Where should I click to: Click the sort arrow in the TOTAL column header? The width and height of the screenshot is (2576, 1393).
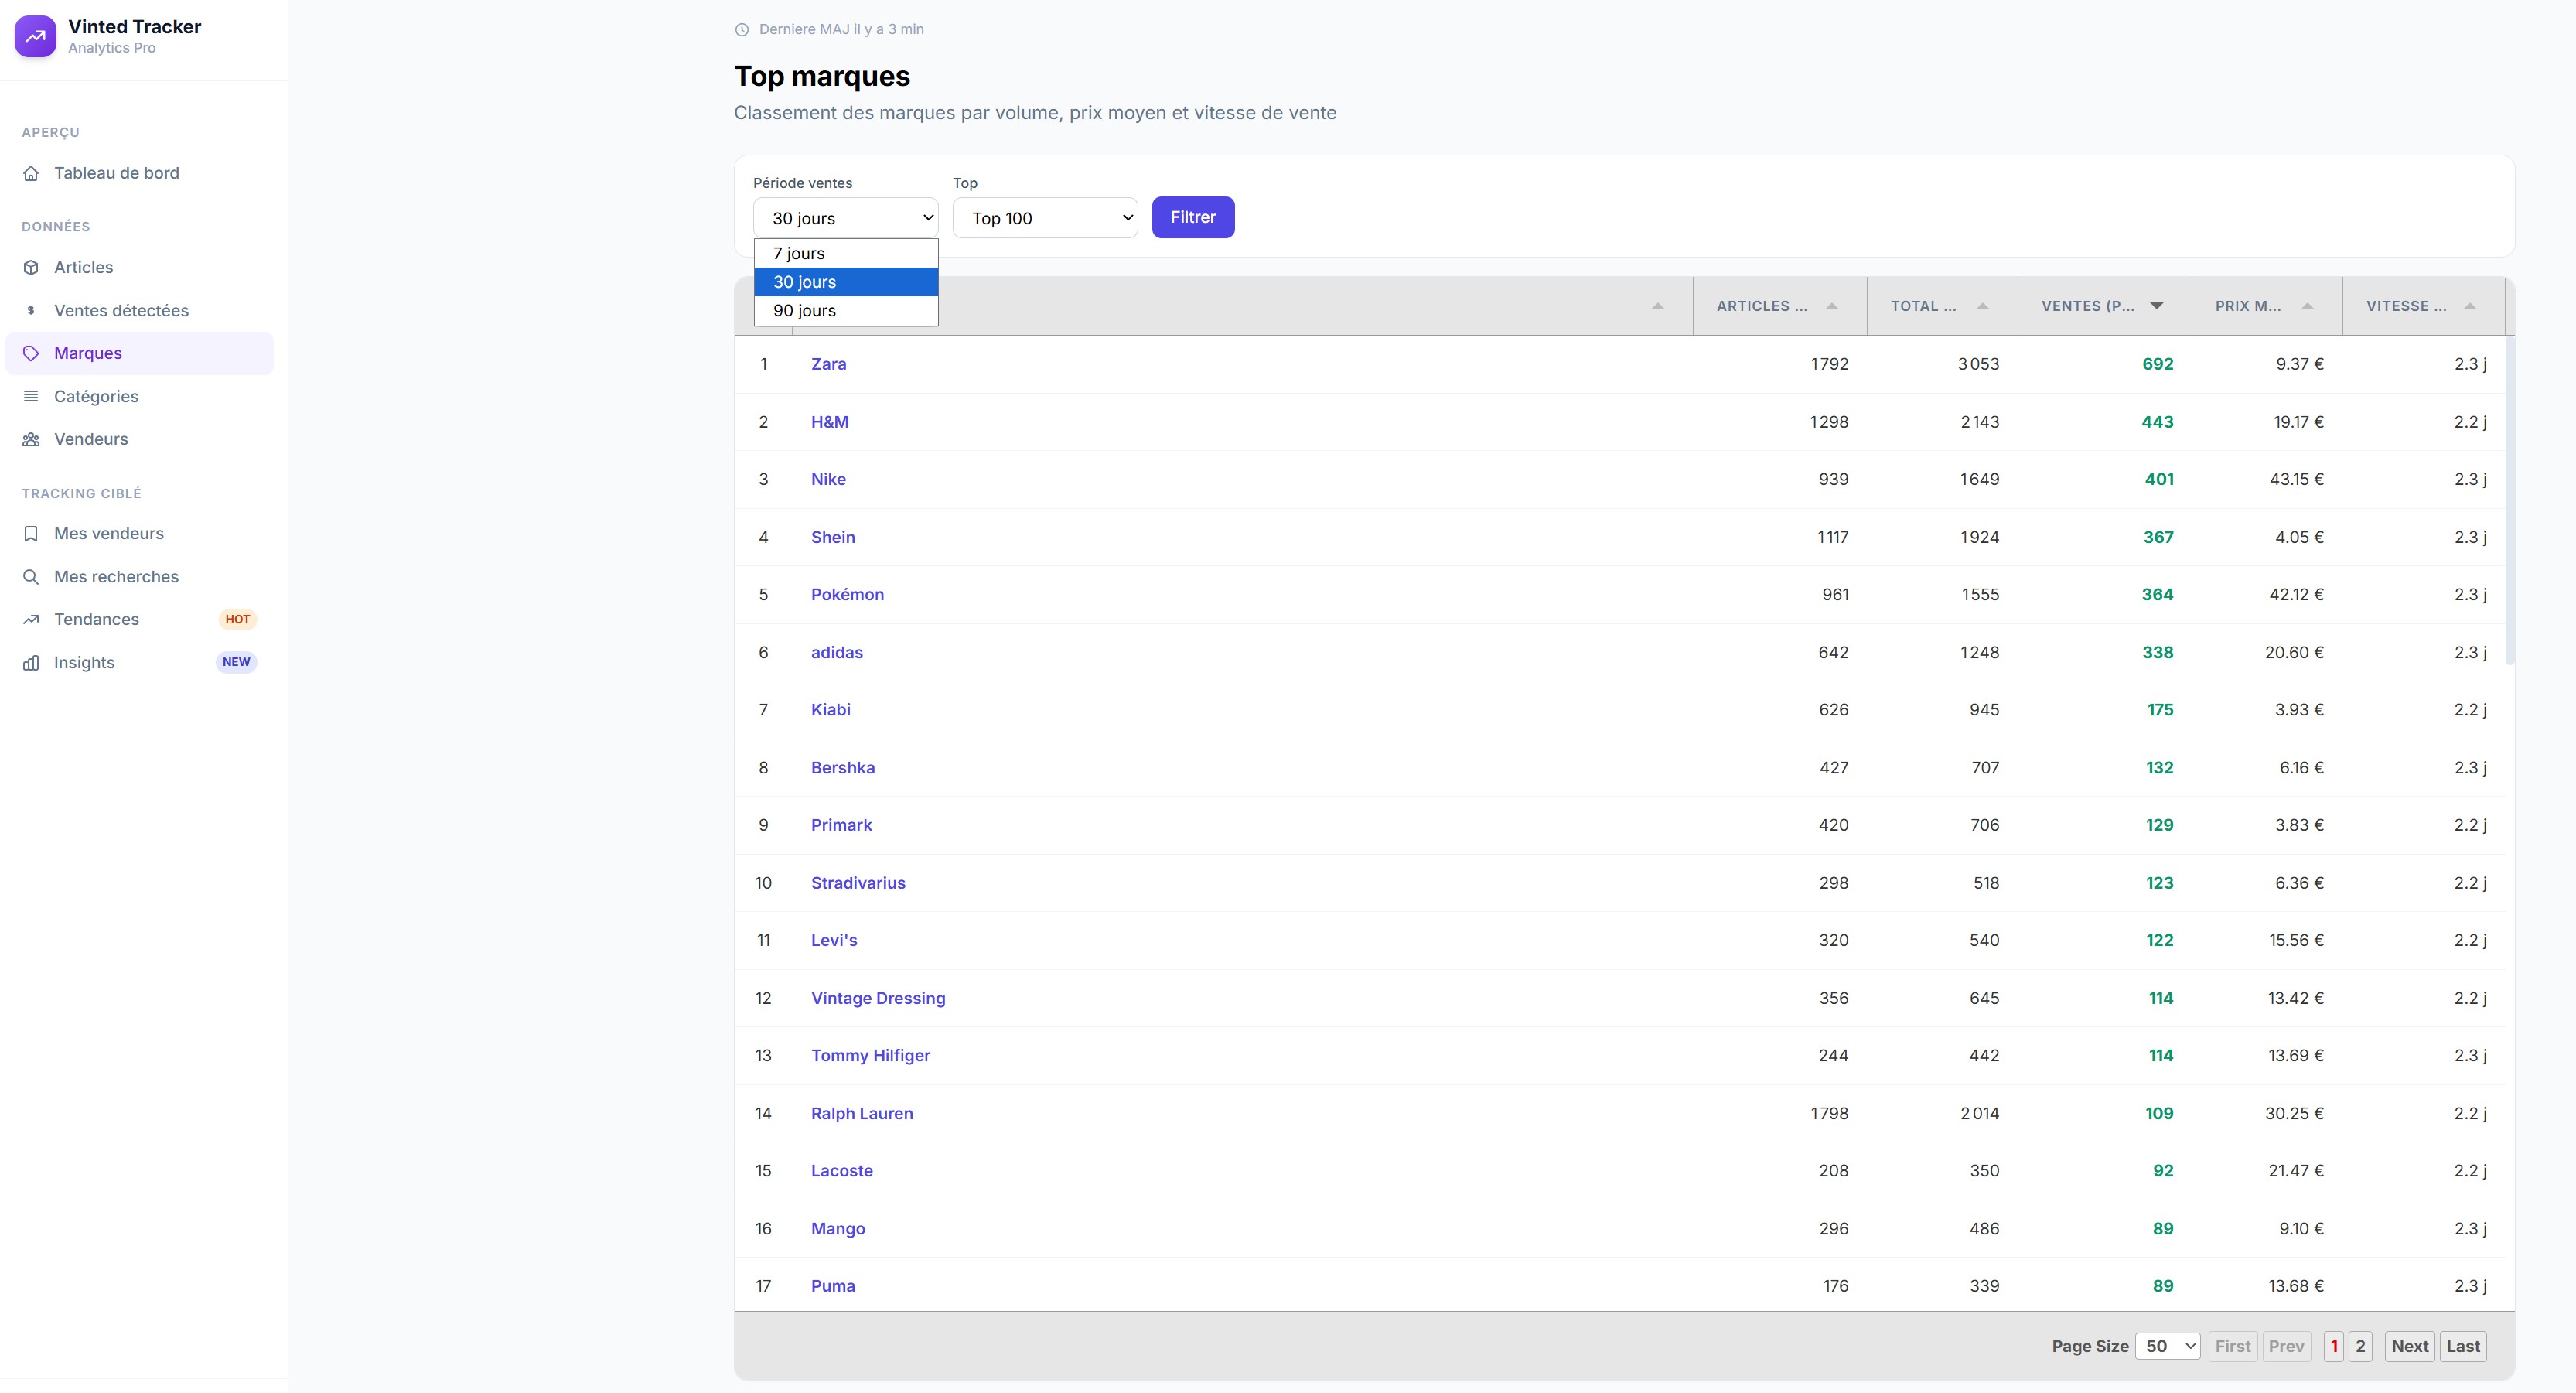1983,306
